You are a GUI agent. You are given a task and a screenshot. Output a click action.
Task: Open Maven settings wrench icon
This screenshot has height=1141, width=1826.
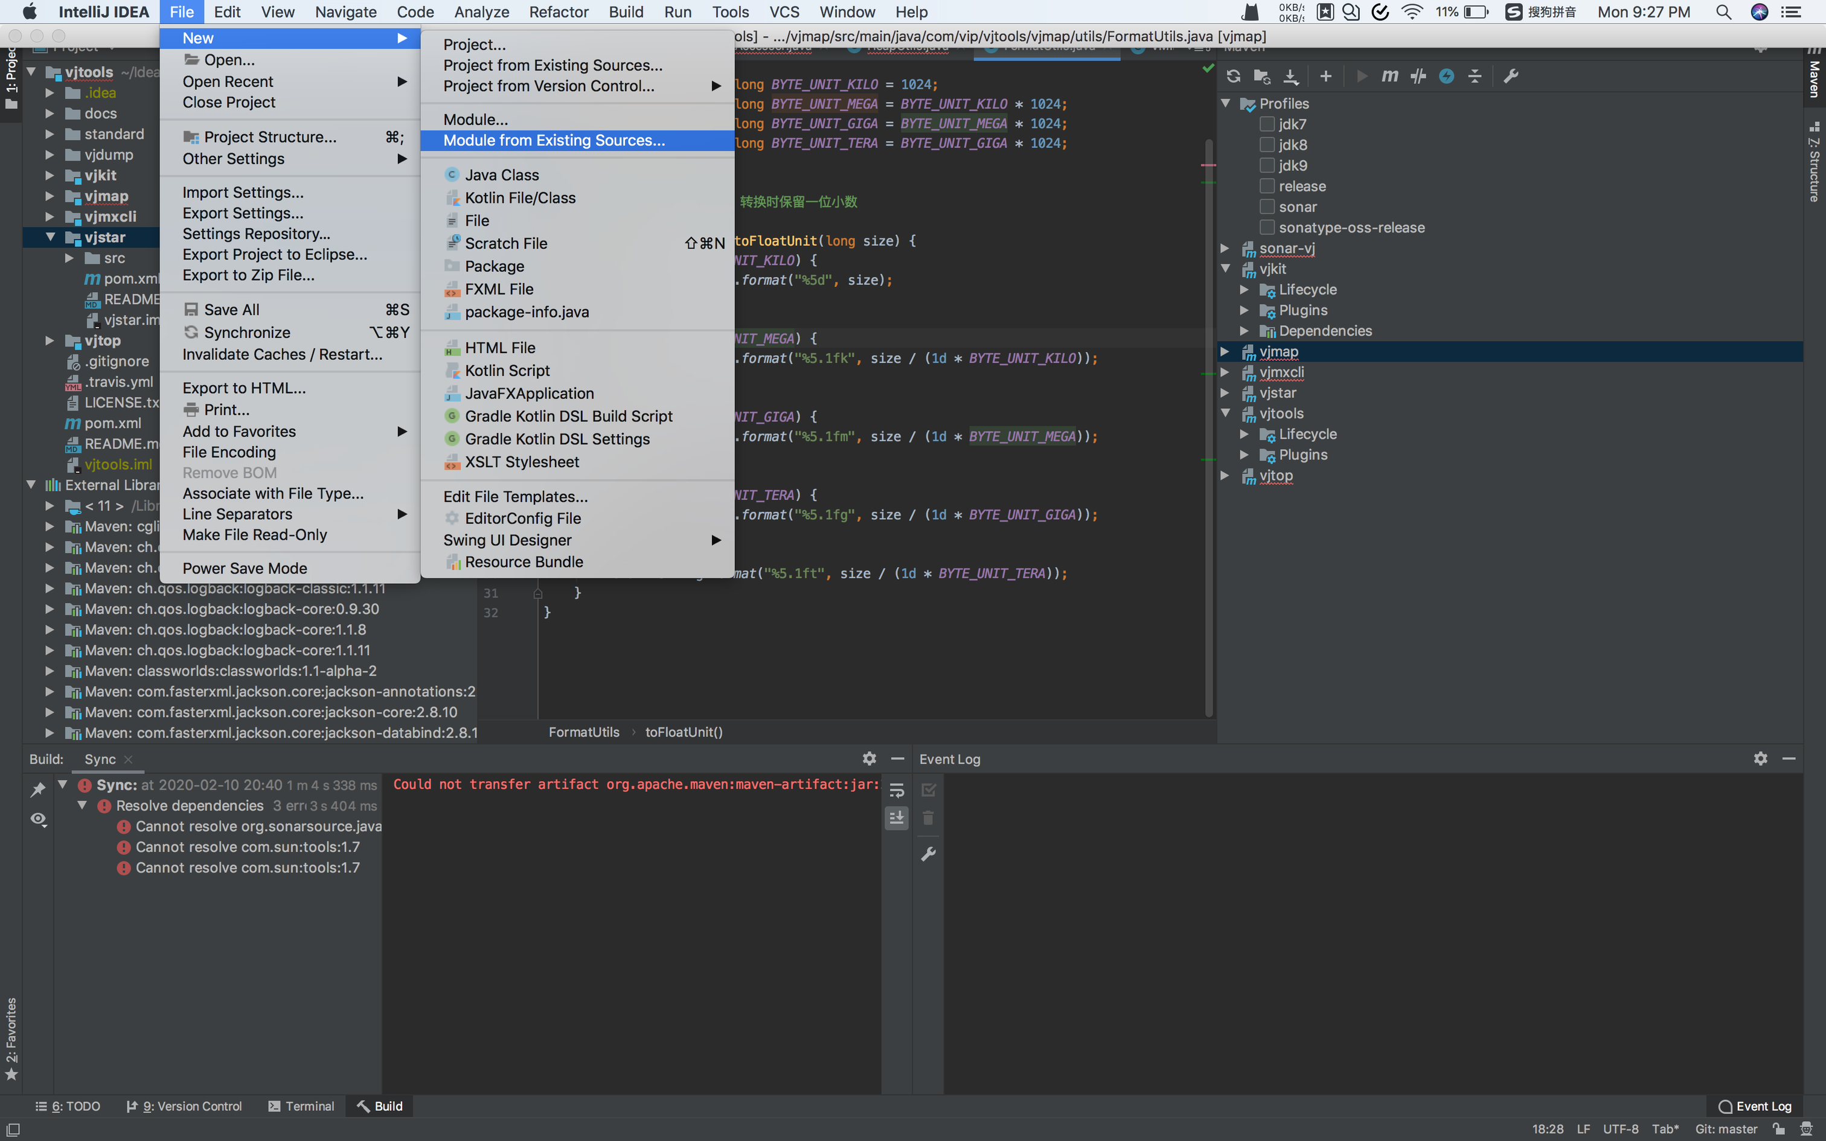click(x=1511, y=76)
